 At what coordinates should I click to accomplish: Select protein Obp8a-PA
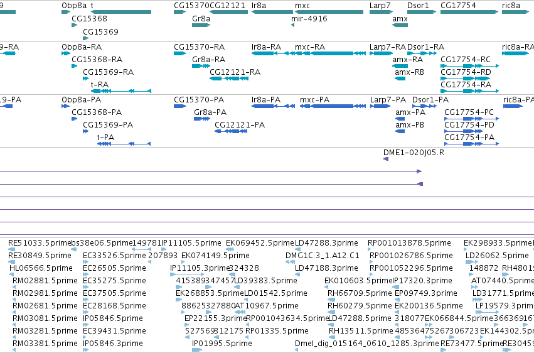pos(81,100)
